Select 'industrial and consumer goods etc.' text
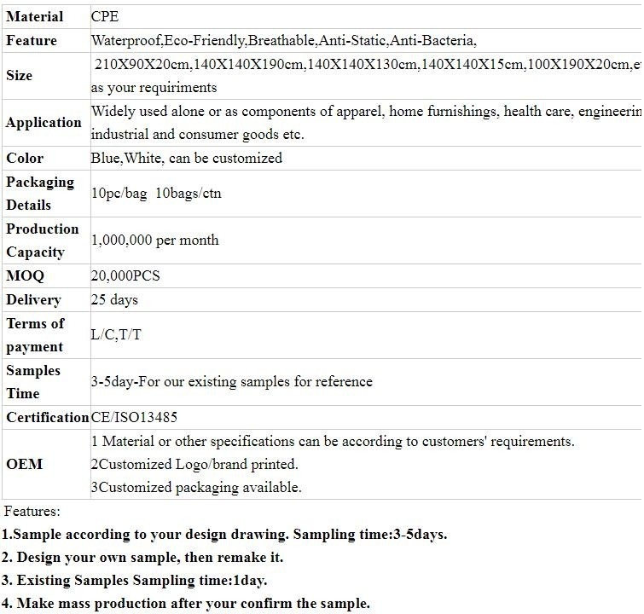 [x=197, y=135]
